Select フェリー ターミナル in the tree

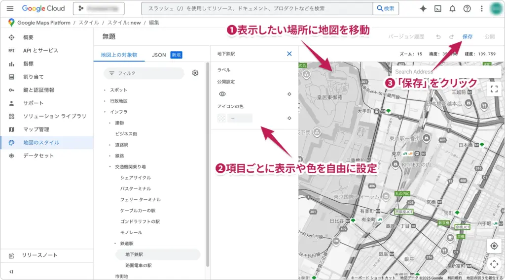[141, 200]
